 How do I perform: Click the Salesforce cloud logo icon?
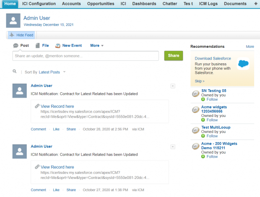pyautogui.click(x=244, y=64)
